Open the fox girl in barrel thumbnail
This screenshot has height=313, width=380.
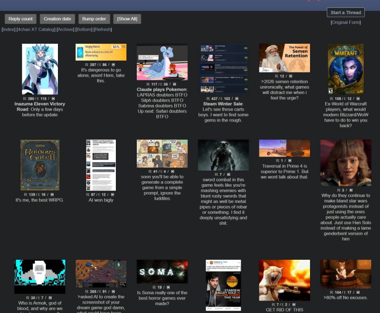[x=346, y=274]
